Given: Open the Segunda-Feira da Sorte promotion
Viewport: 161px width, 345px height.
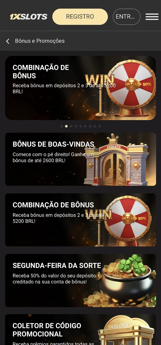Looking at the screenshot, I should pyautogui.click(x=80, y=280).
